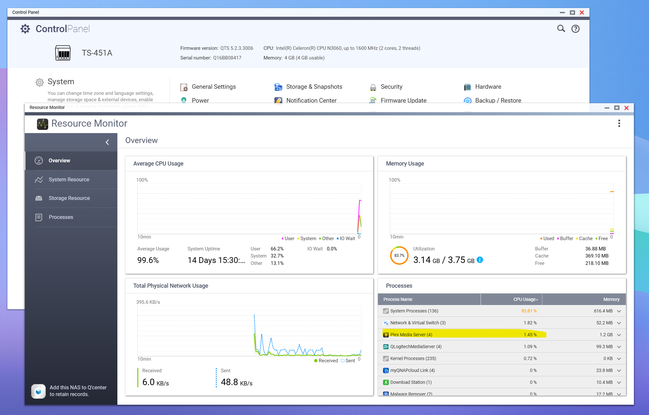The width and height of the screenshot is (649, 415).
Task: Click the Storage & Snapshots icon
Action: coord(278,87)
